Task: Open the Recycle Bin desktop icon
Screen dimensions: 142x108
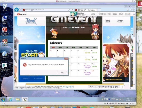Action: [x=5, y=7]
